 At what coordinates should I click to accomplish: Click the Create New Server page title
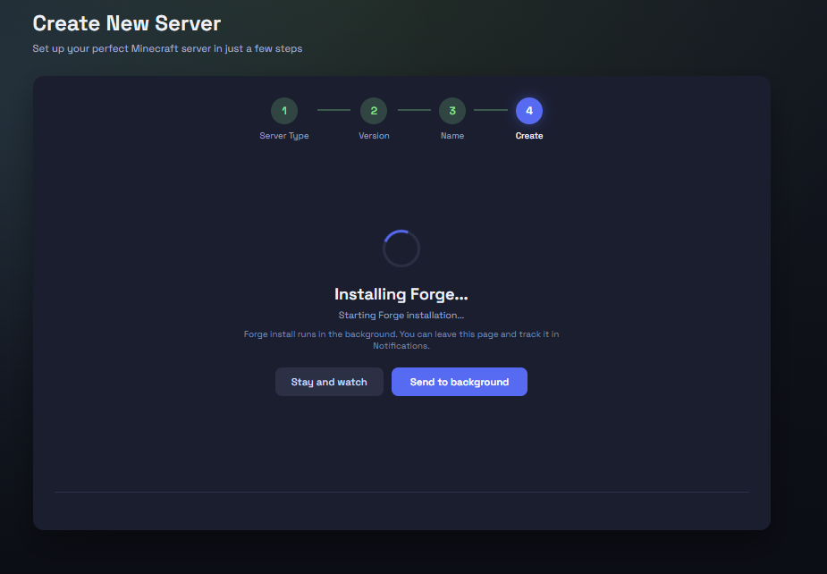125,23
